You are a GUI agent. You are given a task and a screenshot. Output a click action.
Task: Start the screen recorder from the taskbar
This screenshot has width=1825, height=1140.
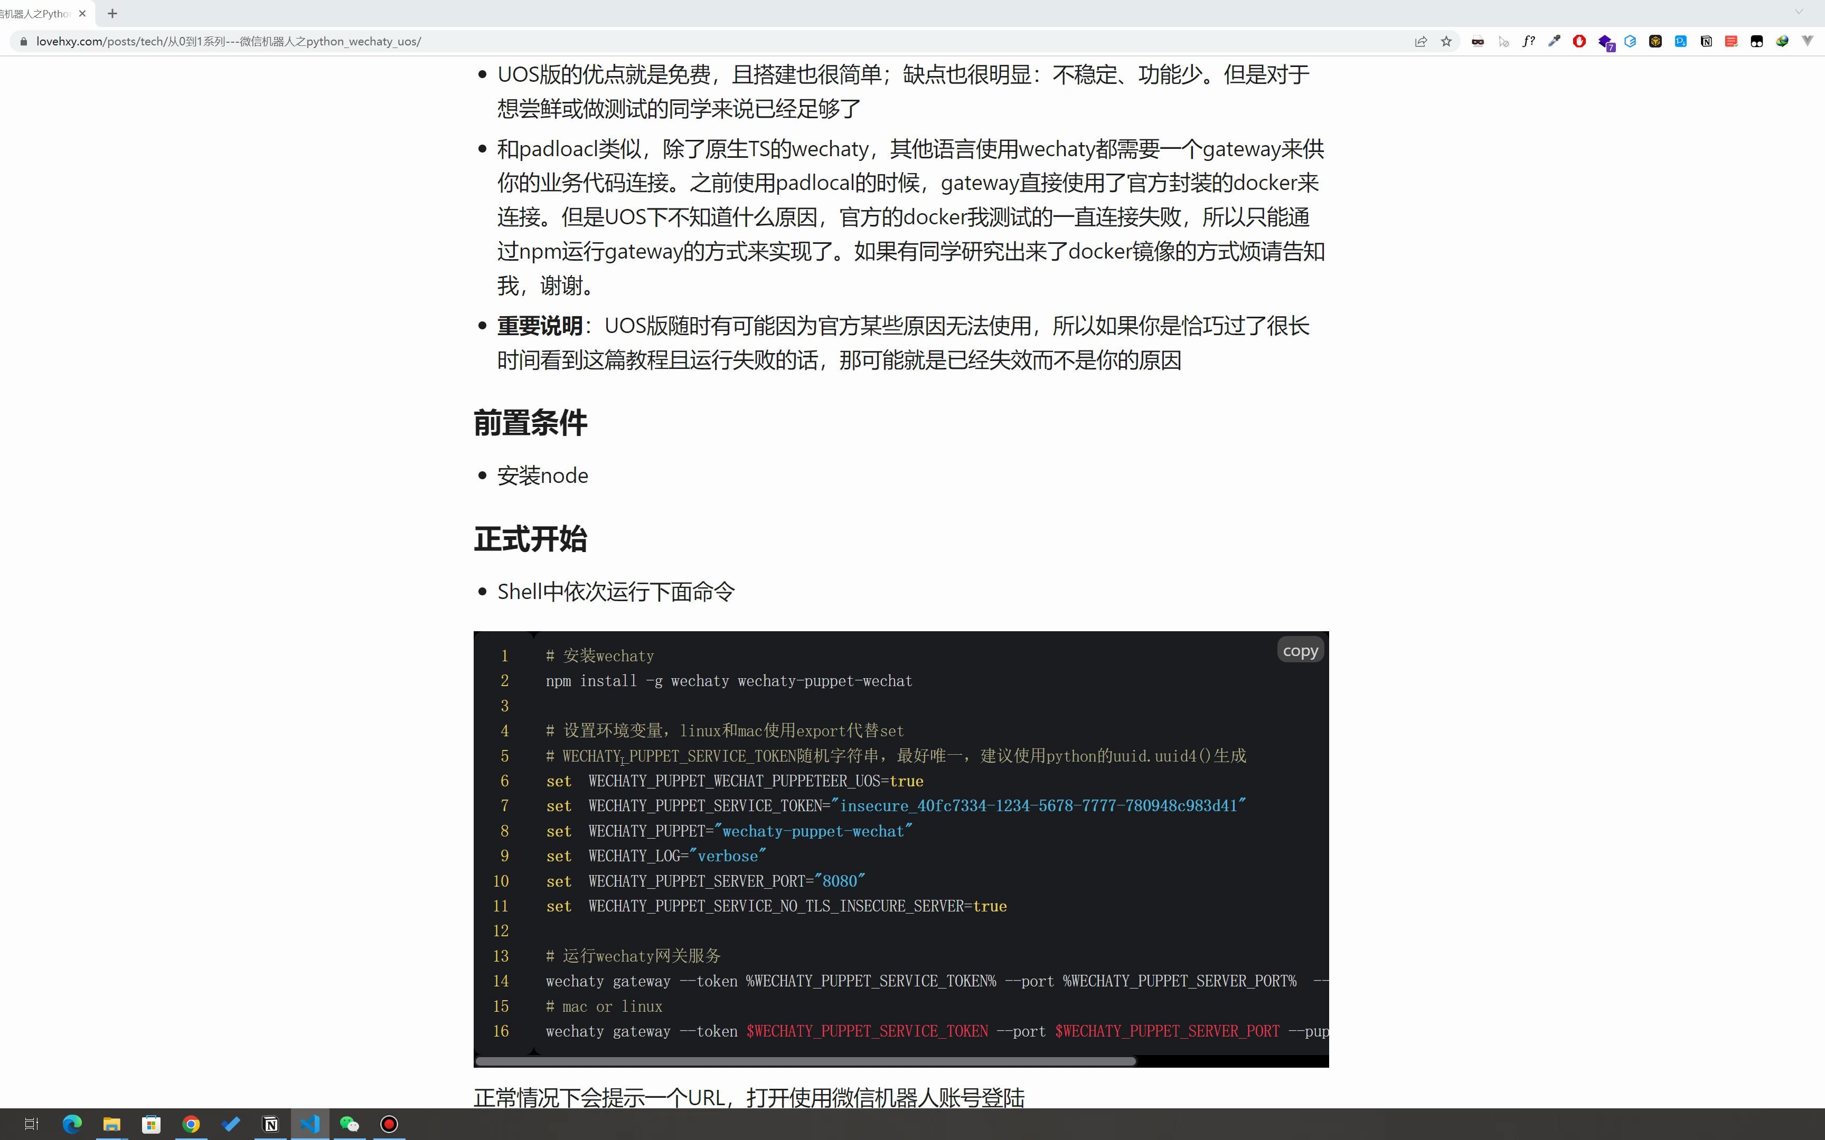point(389,1124)
